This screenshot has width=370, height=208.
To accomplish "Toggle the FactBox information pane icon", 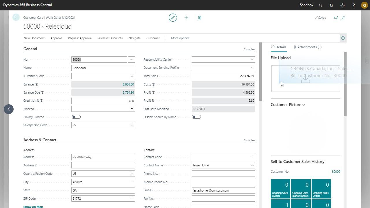I will pos(343,38).
